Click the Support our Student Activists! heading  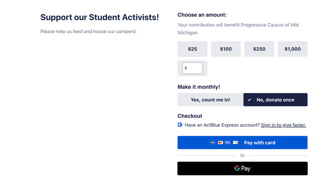pyautogui.click(x=100, y=17)
